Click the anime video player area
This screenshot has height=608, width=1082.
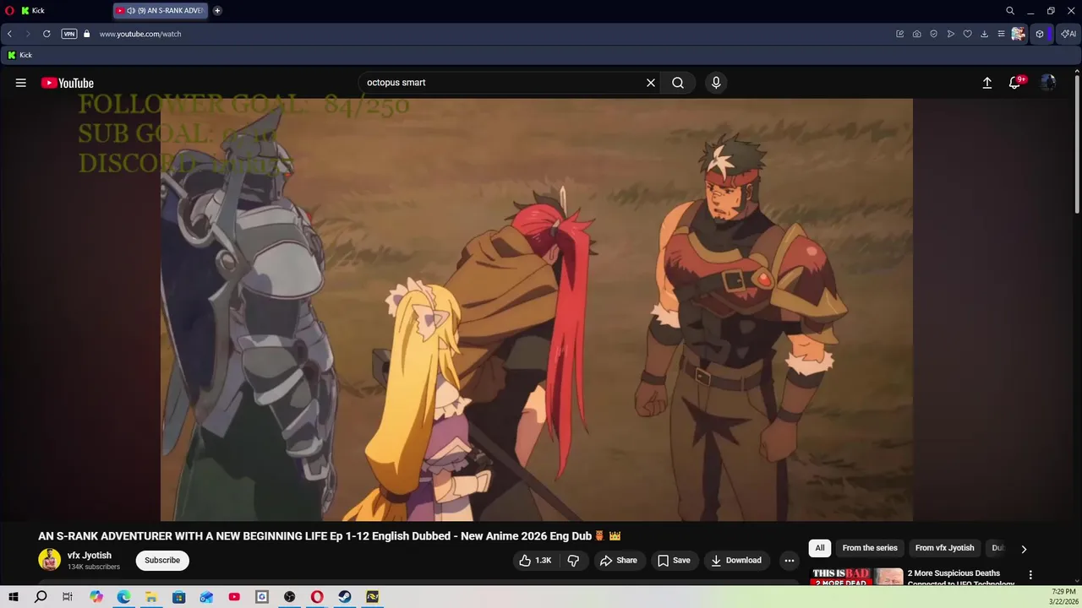click(537, 310)
